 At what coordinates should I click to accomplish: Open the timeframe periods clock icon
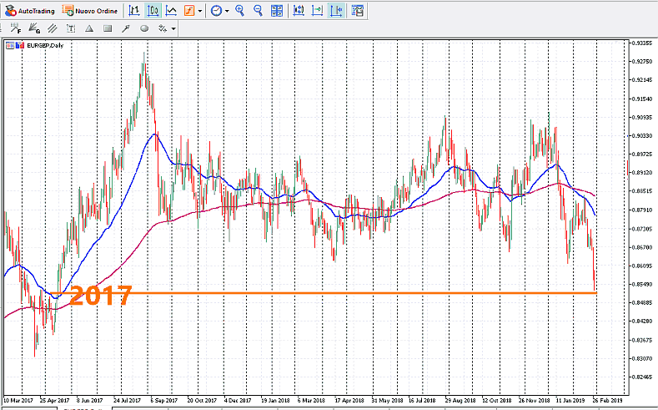[x=216, y=11]
